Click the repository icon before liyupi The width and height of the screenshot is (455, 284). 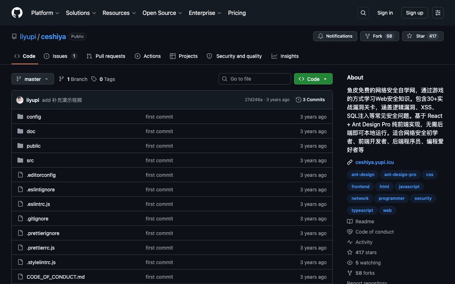point(14,37)
